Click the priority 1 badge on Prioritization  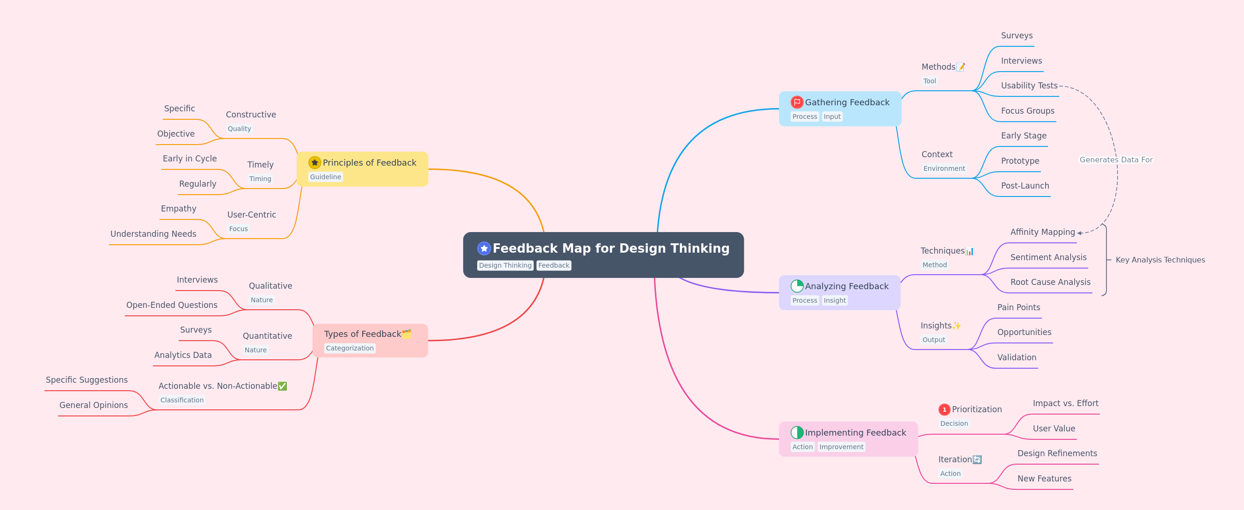point(944,409)
